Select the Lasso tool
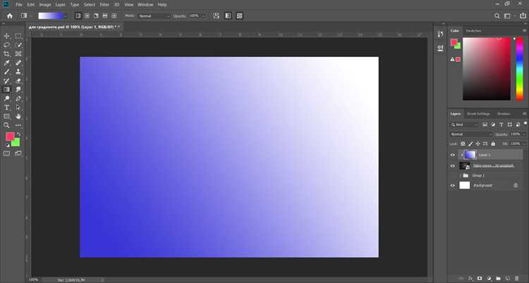Viewport: 529px width, 283px height. point(6,45)
